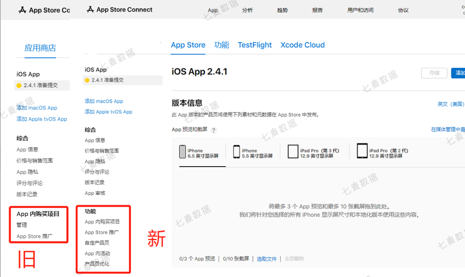Click the yellow status dot in second sidebar
Image resolution: width=465 pixels, height=277 pixels.
click(x=87, y=80)
